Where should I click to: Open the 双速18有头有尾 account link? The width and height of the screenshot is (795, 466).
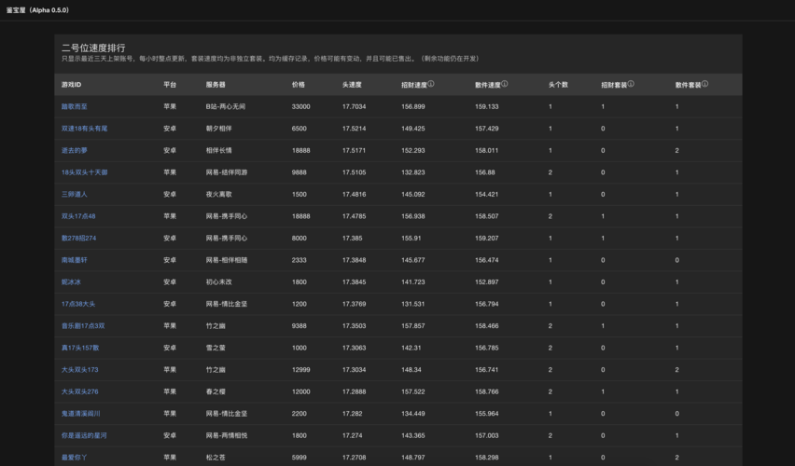click(85, 129)
